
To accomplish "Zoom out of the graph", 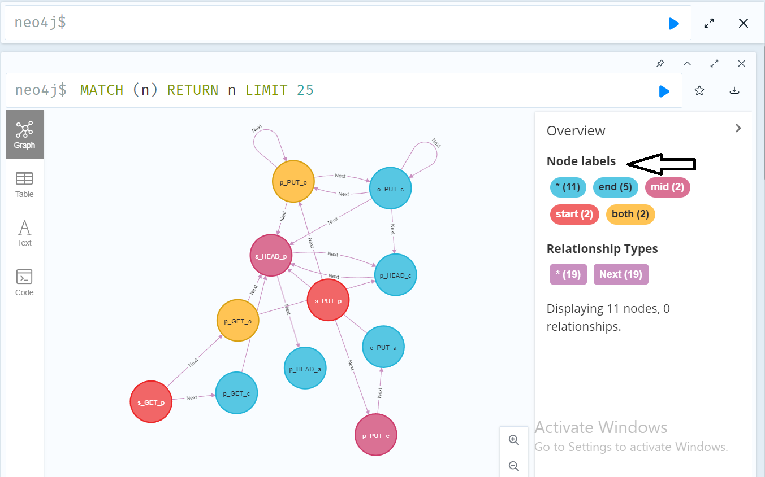I will tap(514, 466).
